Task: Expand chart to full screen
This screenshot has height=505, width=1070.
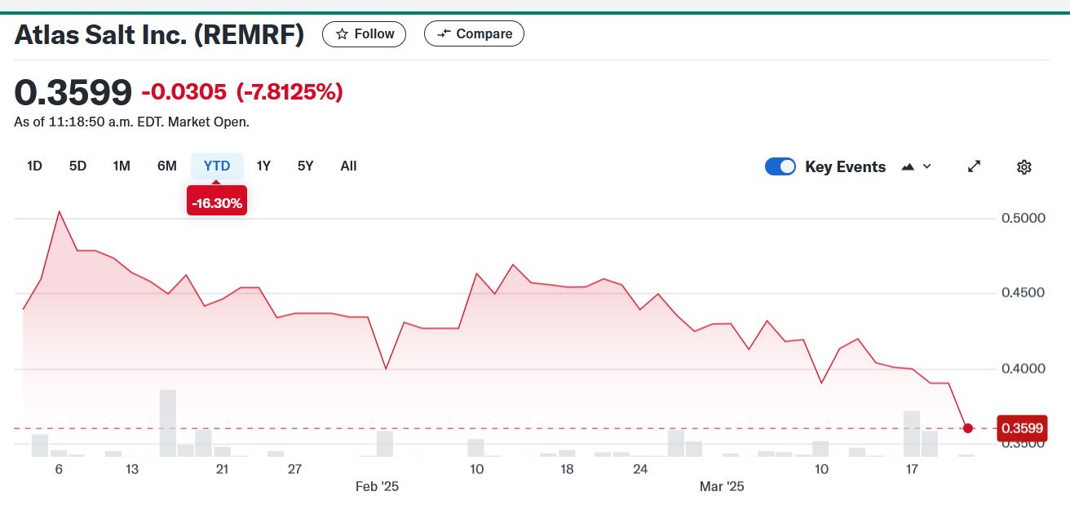Action: pos(974,166)
